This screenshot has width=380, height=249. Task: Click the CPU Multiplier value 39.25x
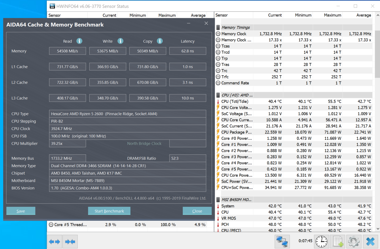coord(67,143)
